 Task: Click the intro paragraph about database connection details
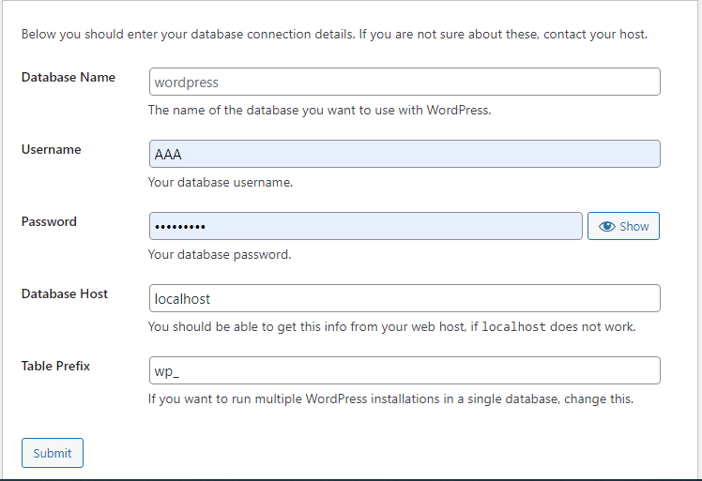click(x=334, y=35)
